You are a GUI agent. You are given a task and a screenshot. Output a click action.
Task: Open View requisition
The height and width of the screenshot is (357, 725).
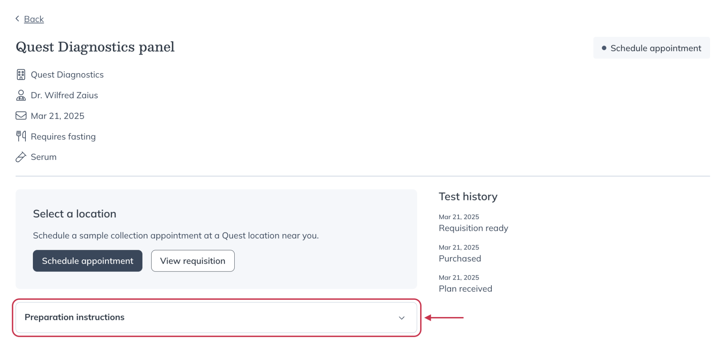click(x=193, y=261)
